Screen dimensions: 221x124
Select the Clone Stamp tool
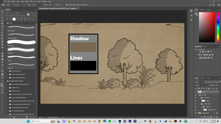pos(2,41)
